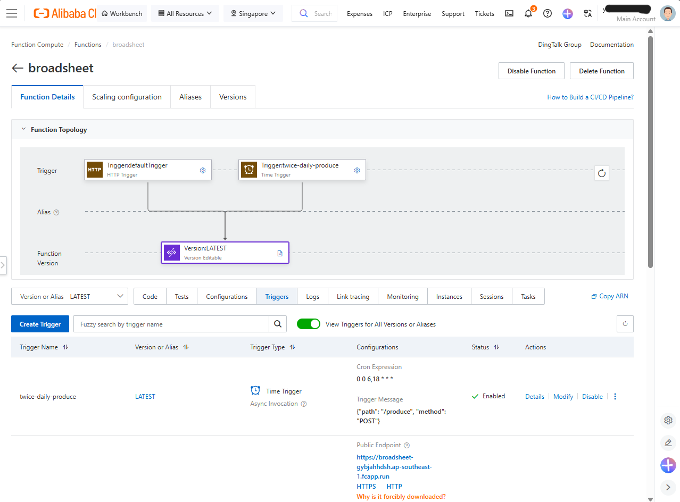680x502 pixels.
Task: Toggle View Triggers for All Versions
Action: coord(309,324)
